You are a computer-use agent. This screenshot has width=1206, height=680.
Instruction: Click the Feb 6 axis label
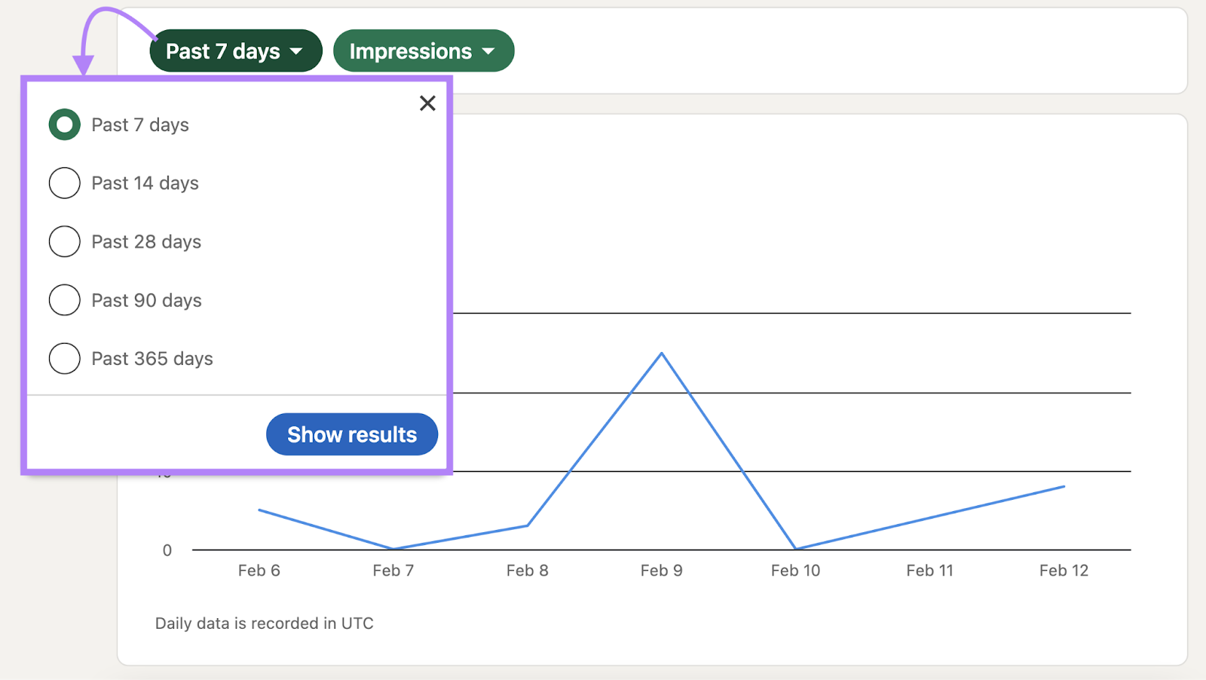tap(259, 571)
